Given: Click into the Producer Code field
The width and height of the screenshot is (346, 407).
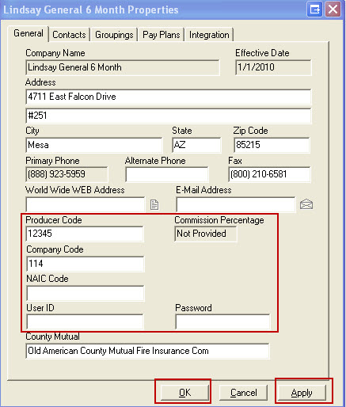Looking at the screenshot, I should pyautogui.click(x=85, y=234).
